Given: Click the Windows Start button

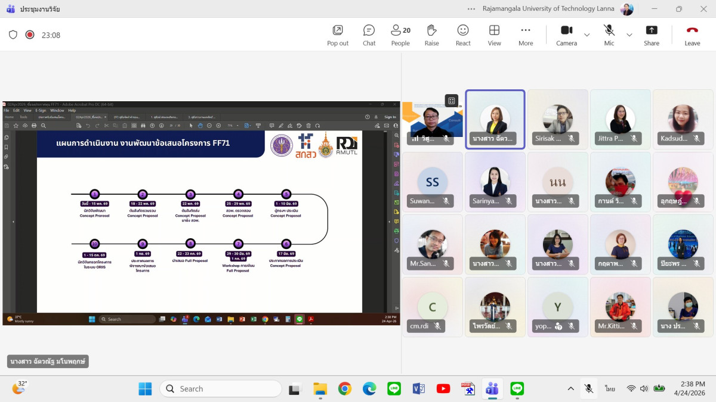Looking at the screenshot, I should [x=145, y=389].
